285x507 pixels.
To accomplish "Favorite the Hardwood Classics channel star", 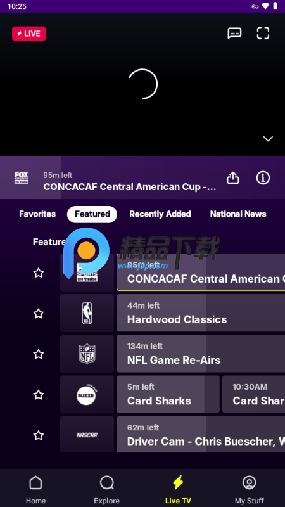I will (x=39, y=313).
